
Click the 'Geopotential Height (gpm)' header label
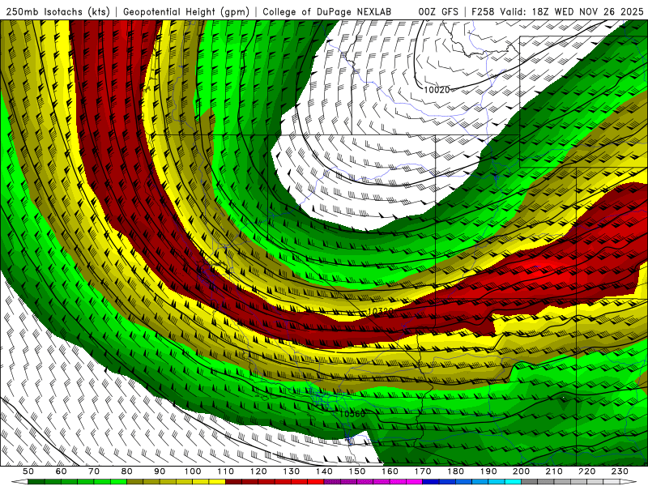(186, 12)
